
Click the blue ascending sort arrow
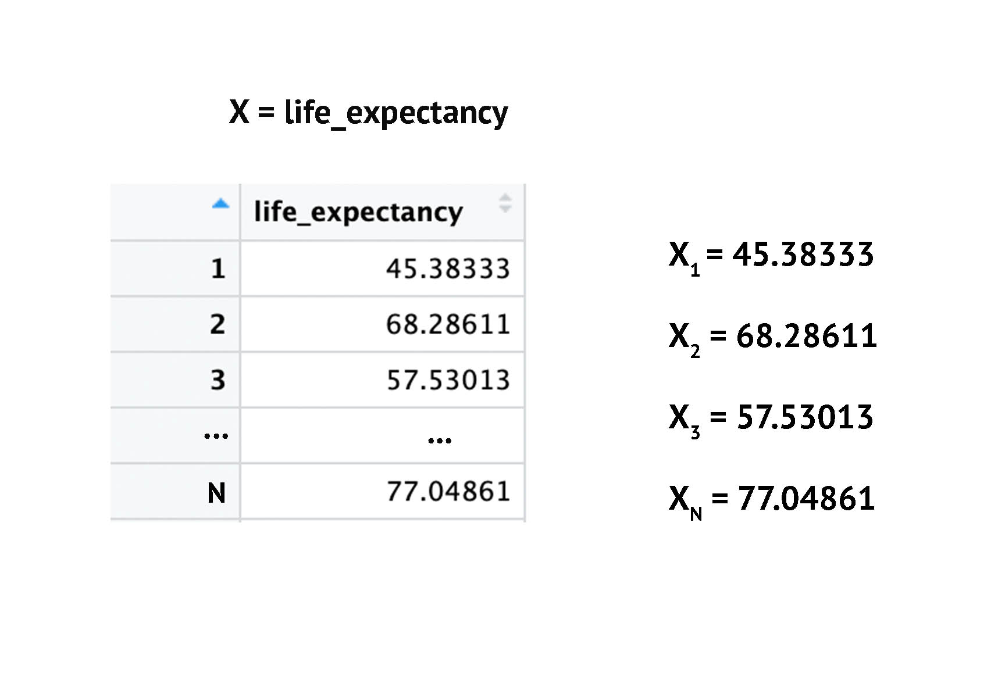pos(220,204)
